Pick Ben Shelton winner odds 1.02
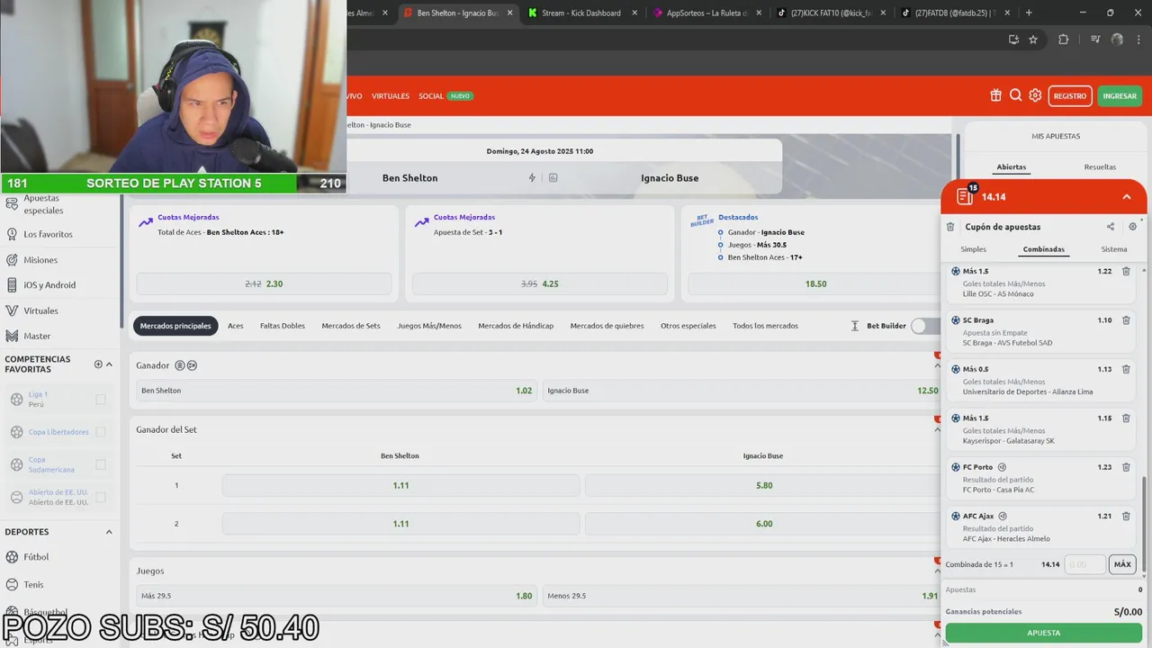Viewport: 1152px width, 648px height. pyautogui.click(x=337, y=391)
